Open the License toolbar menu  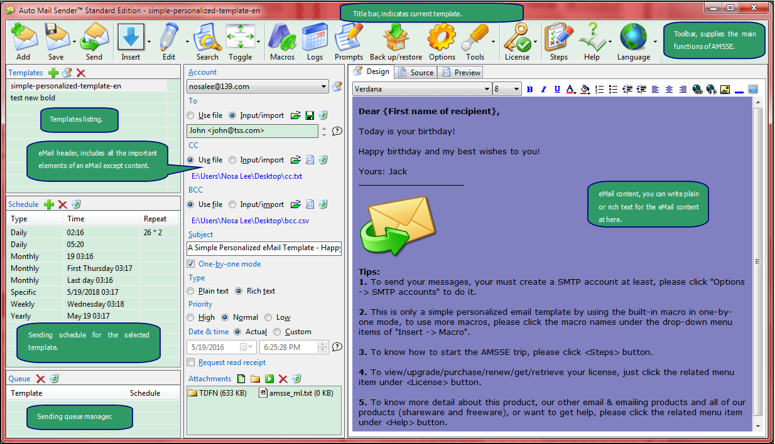pos(517,41)
